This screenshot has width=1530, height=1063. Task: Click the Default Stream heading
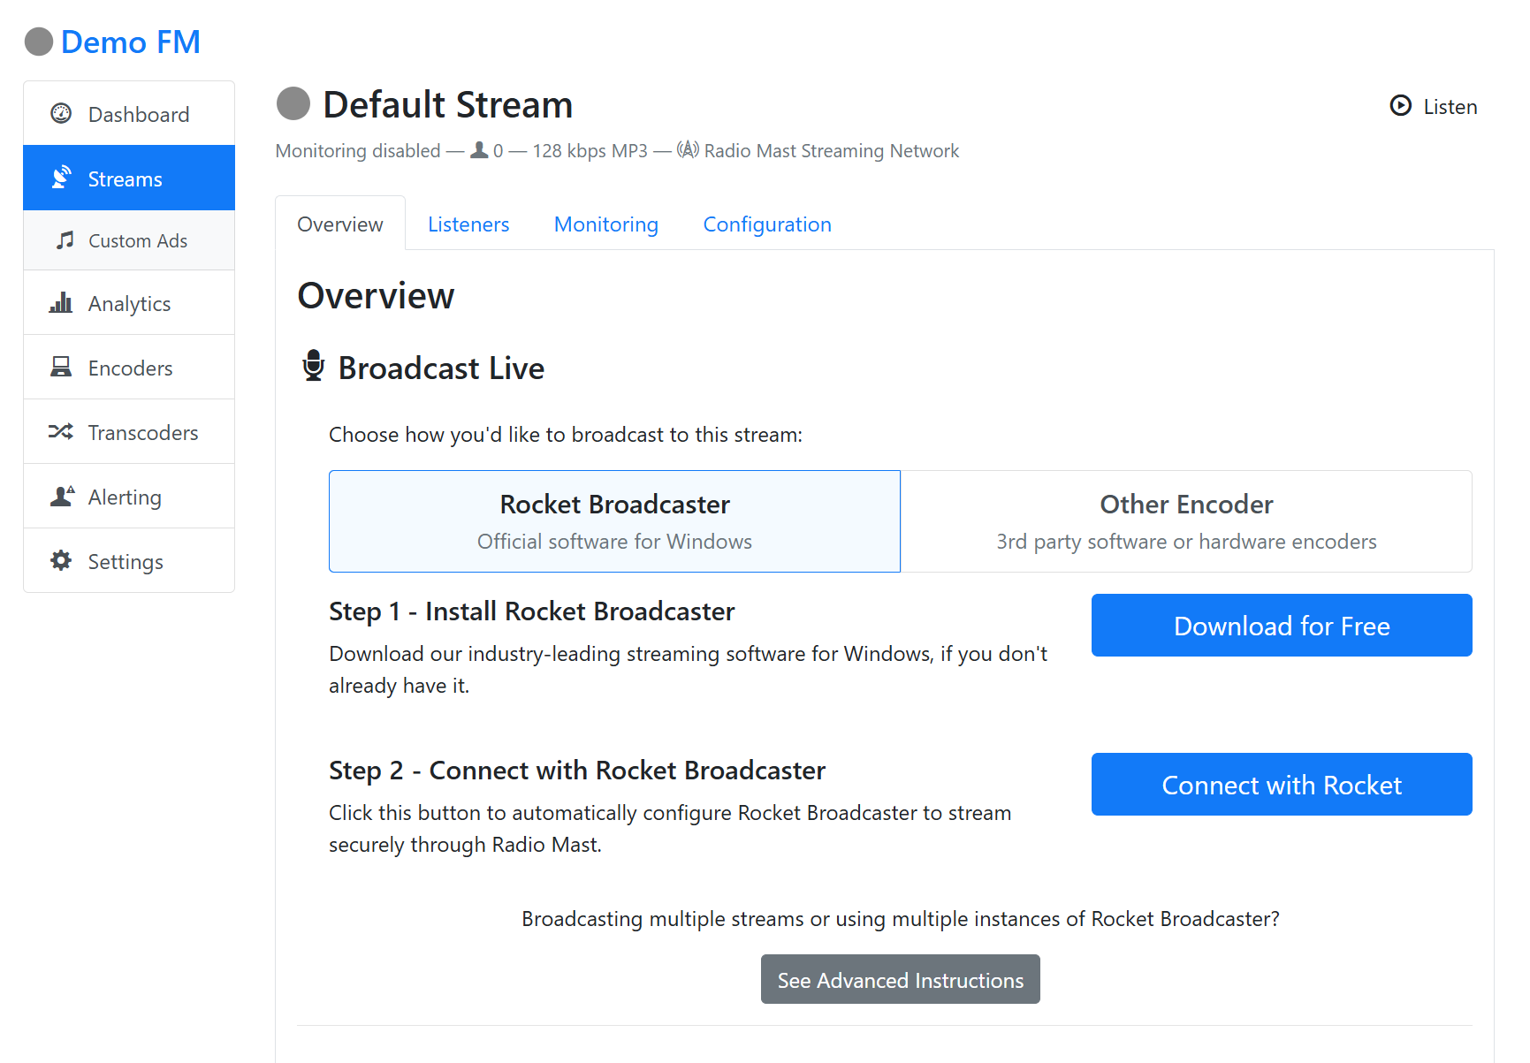coord(448,104)
